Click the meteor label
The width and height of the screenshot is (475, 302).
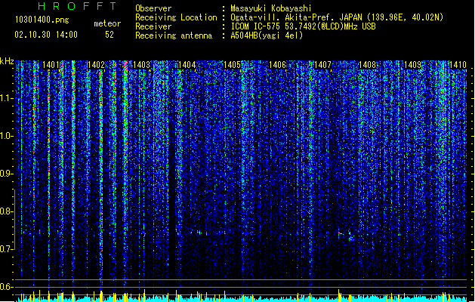pos(107,23)
